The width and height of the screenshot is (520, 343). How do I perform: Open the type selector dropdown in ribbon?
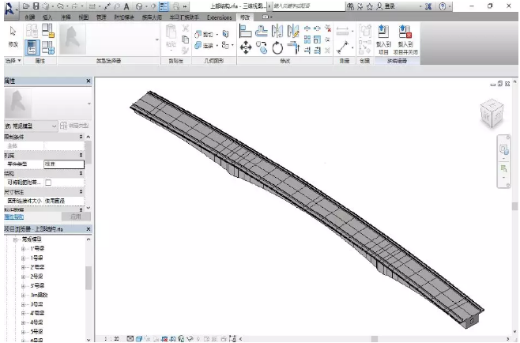[156, 40]
